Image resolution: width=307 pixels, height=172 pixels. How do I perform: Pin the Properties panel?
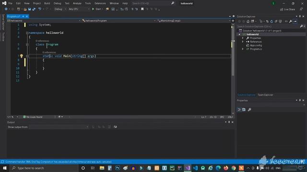pos(300,100)
